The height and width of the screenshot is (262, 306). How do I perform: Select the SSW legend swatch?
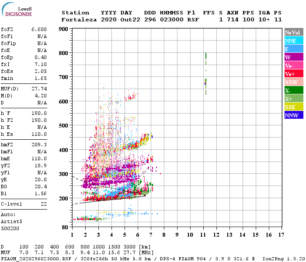(294, 82)
